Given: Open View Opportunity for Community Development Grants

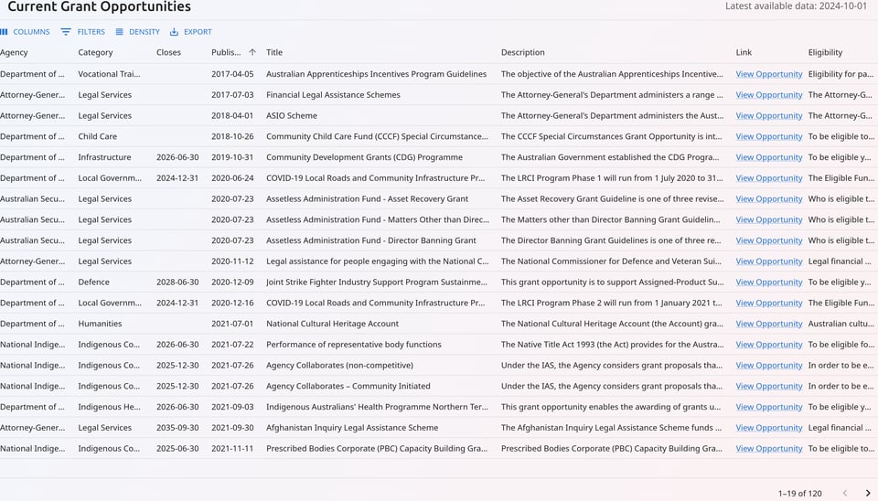Looking at the screenshot, I should click(768, 157).
